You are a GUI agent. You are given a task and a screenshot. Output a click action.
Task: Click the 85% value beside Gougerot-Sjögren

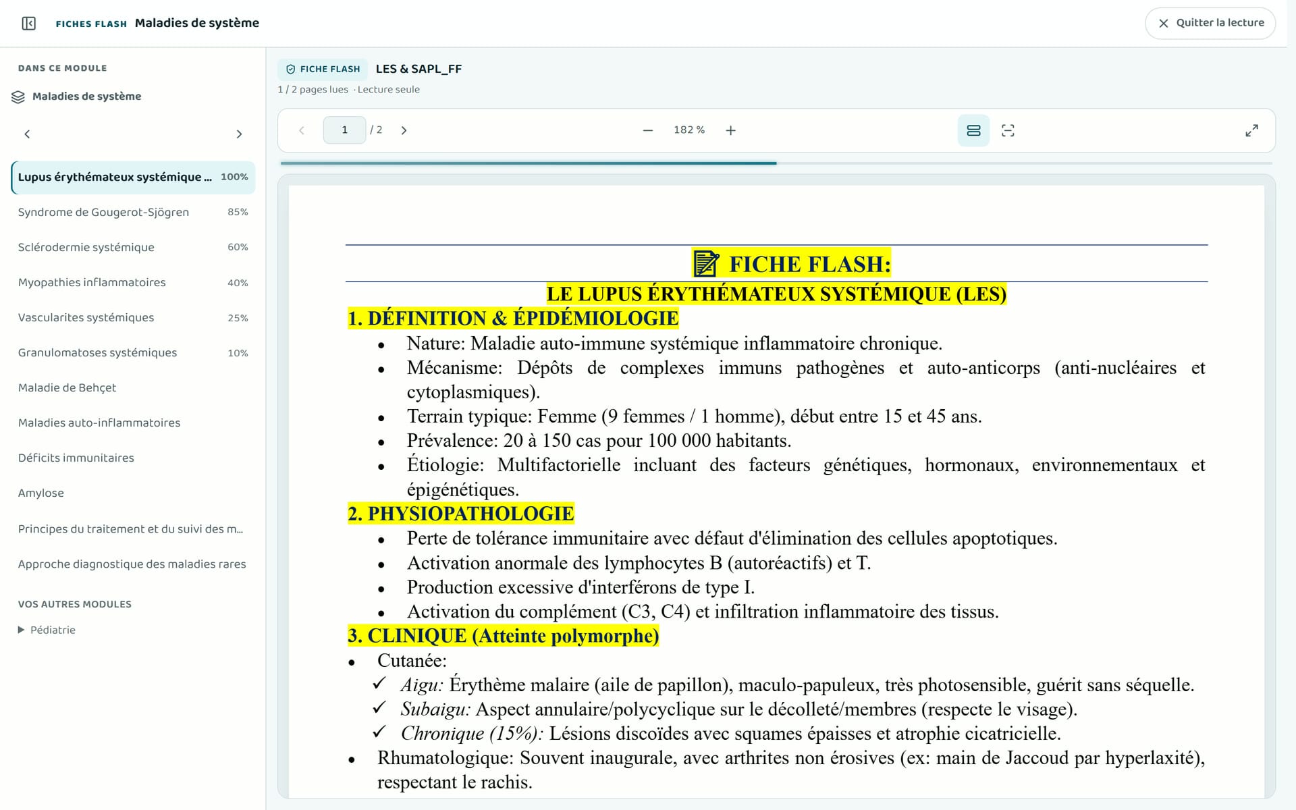click(238, 212)
